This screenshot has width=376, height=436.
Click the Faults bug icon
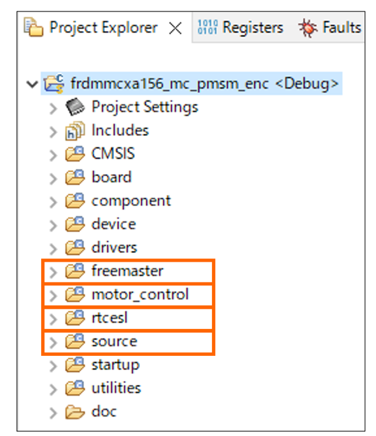tap(308, 28)
